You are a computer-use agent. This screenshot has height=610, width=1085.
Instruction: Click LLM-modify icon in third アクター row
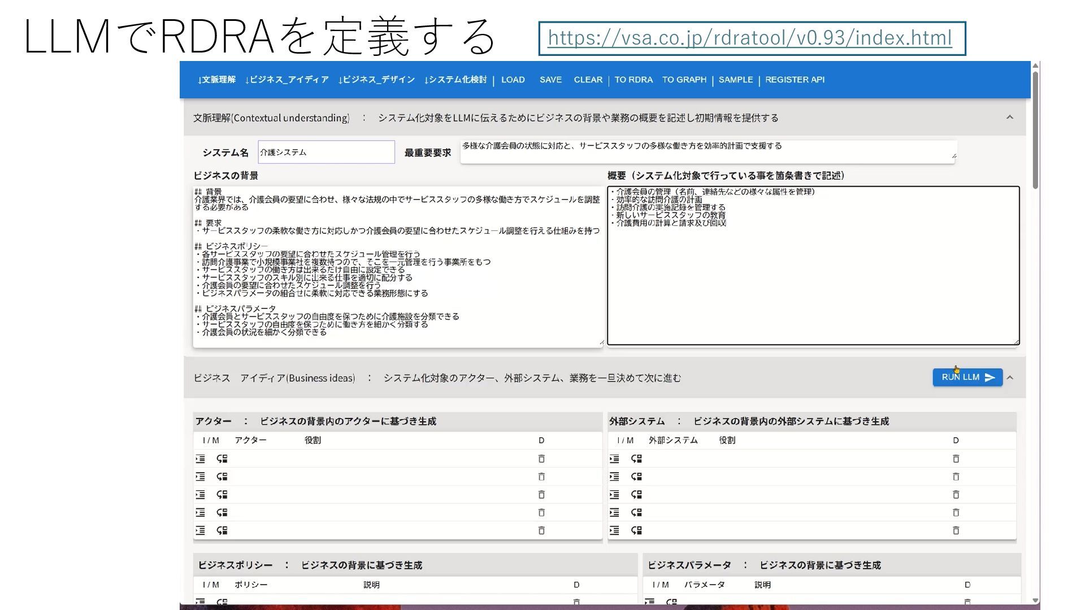click(222, 495)
